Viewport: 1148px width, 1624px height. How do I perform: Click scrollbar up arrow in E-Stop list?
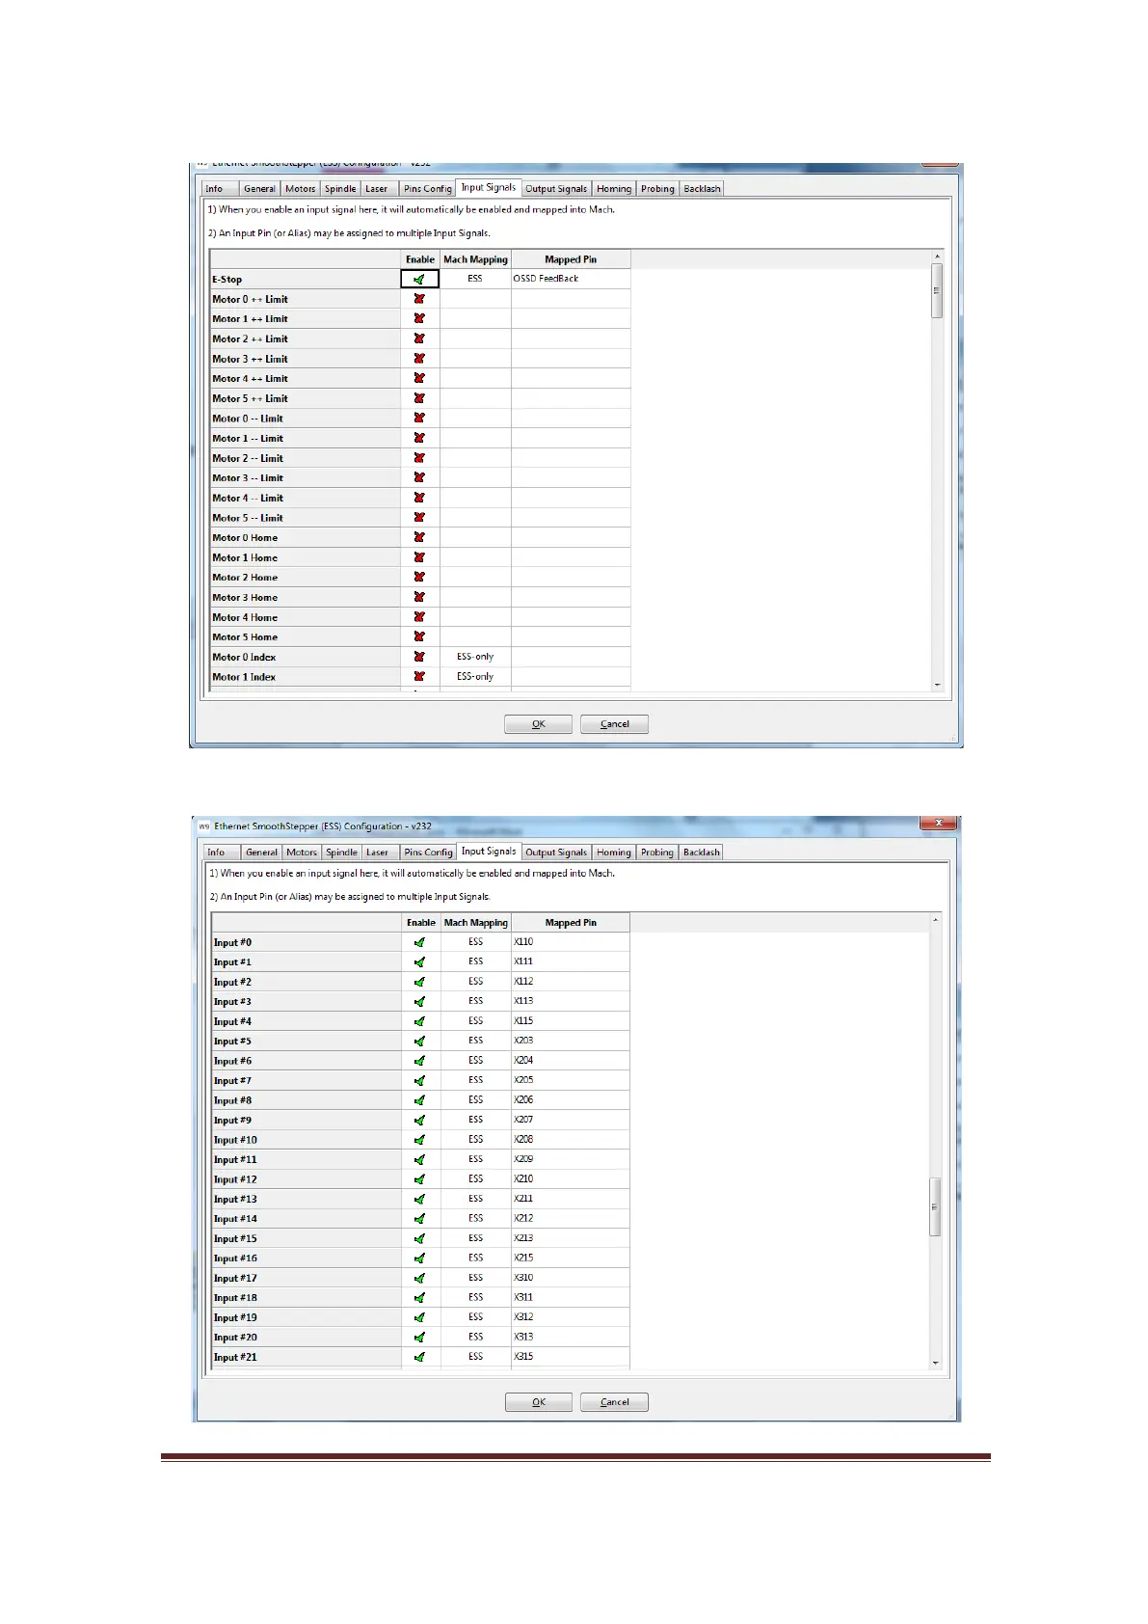pyautogui.click(x=937, y=257)
